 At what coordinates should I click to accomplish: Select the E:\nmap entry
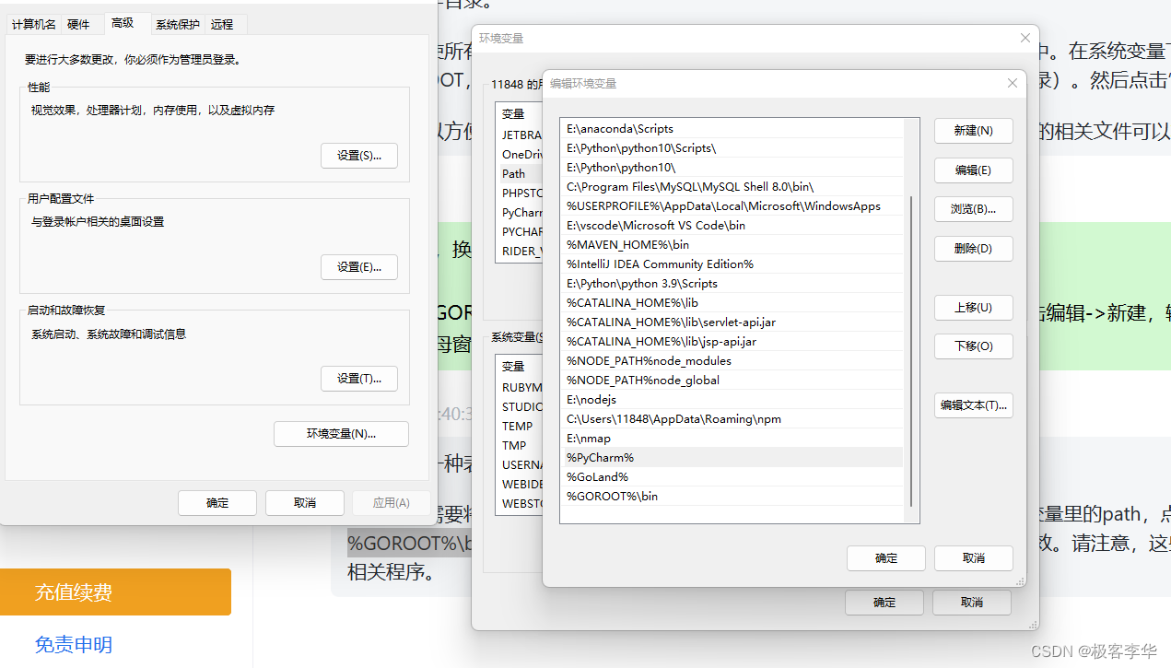pos(732,439)
